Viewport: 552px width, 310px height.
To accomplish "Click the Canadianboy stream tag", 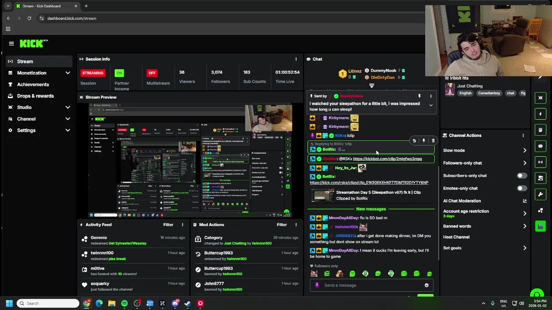I will pos(489,93).
